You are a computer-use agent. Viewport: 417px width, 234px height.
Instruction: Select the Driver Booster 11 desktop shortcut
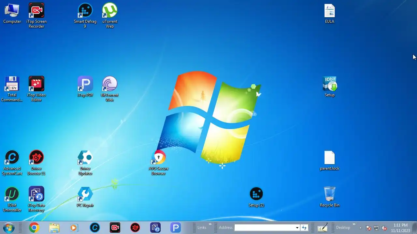[36, 162]
